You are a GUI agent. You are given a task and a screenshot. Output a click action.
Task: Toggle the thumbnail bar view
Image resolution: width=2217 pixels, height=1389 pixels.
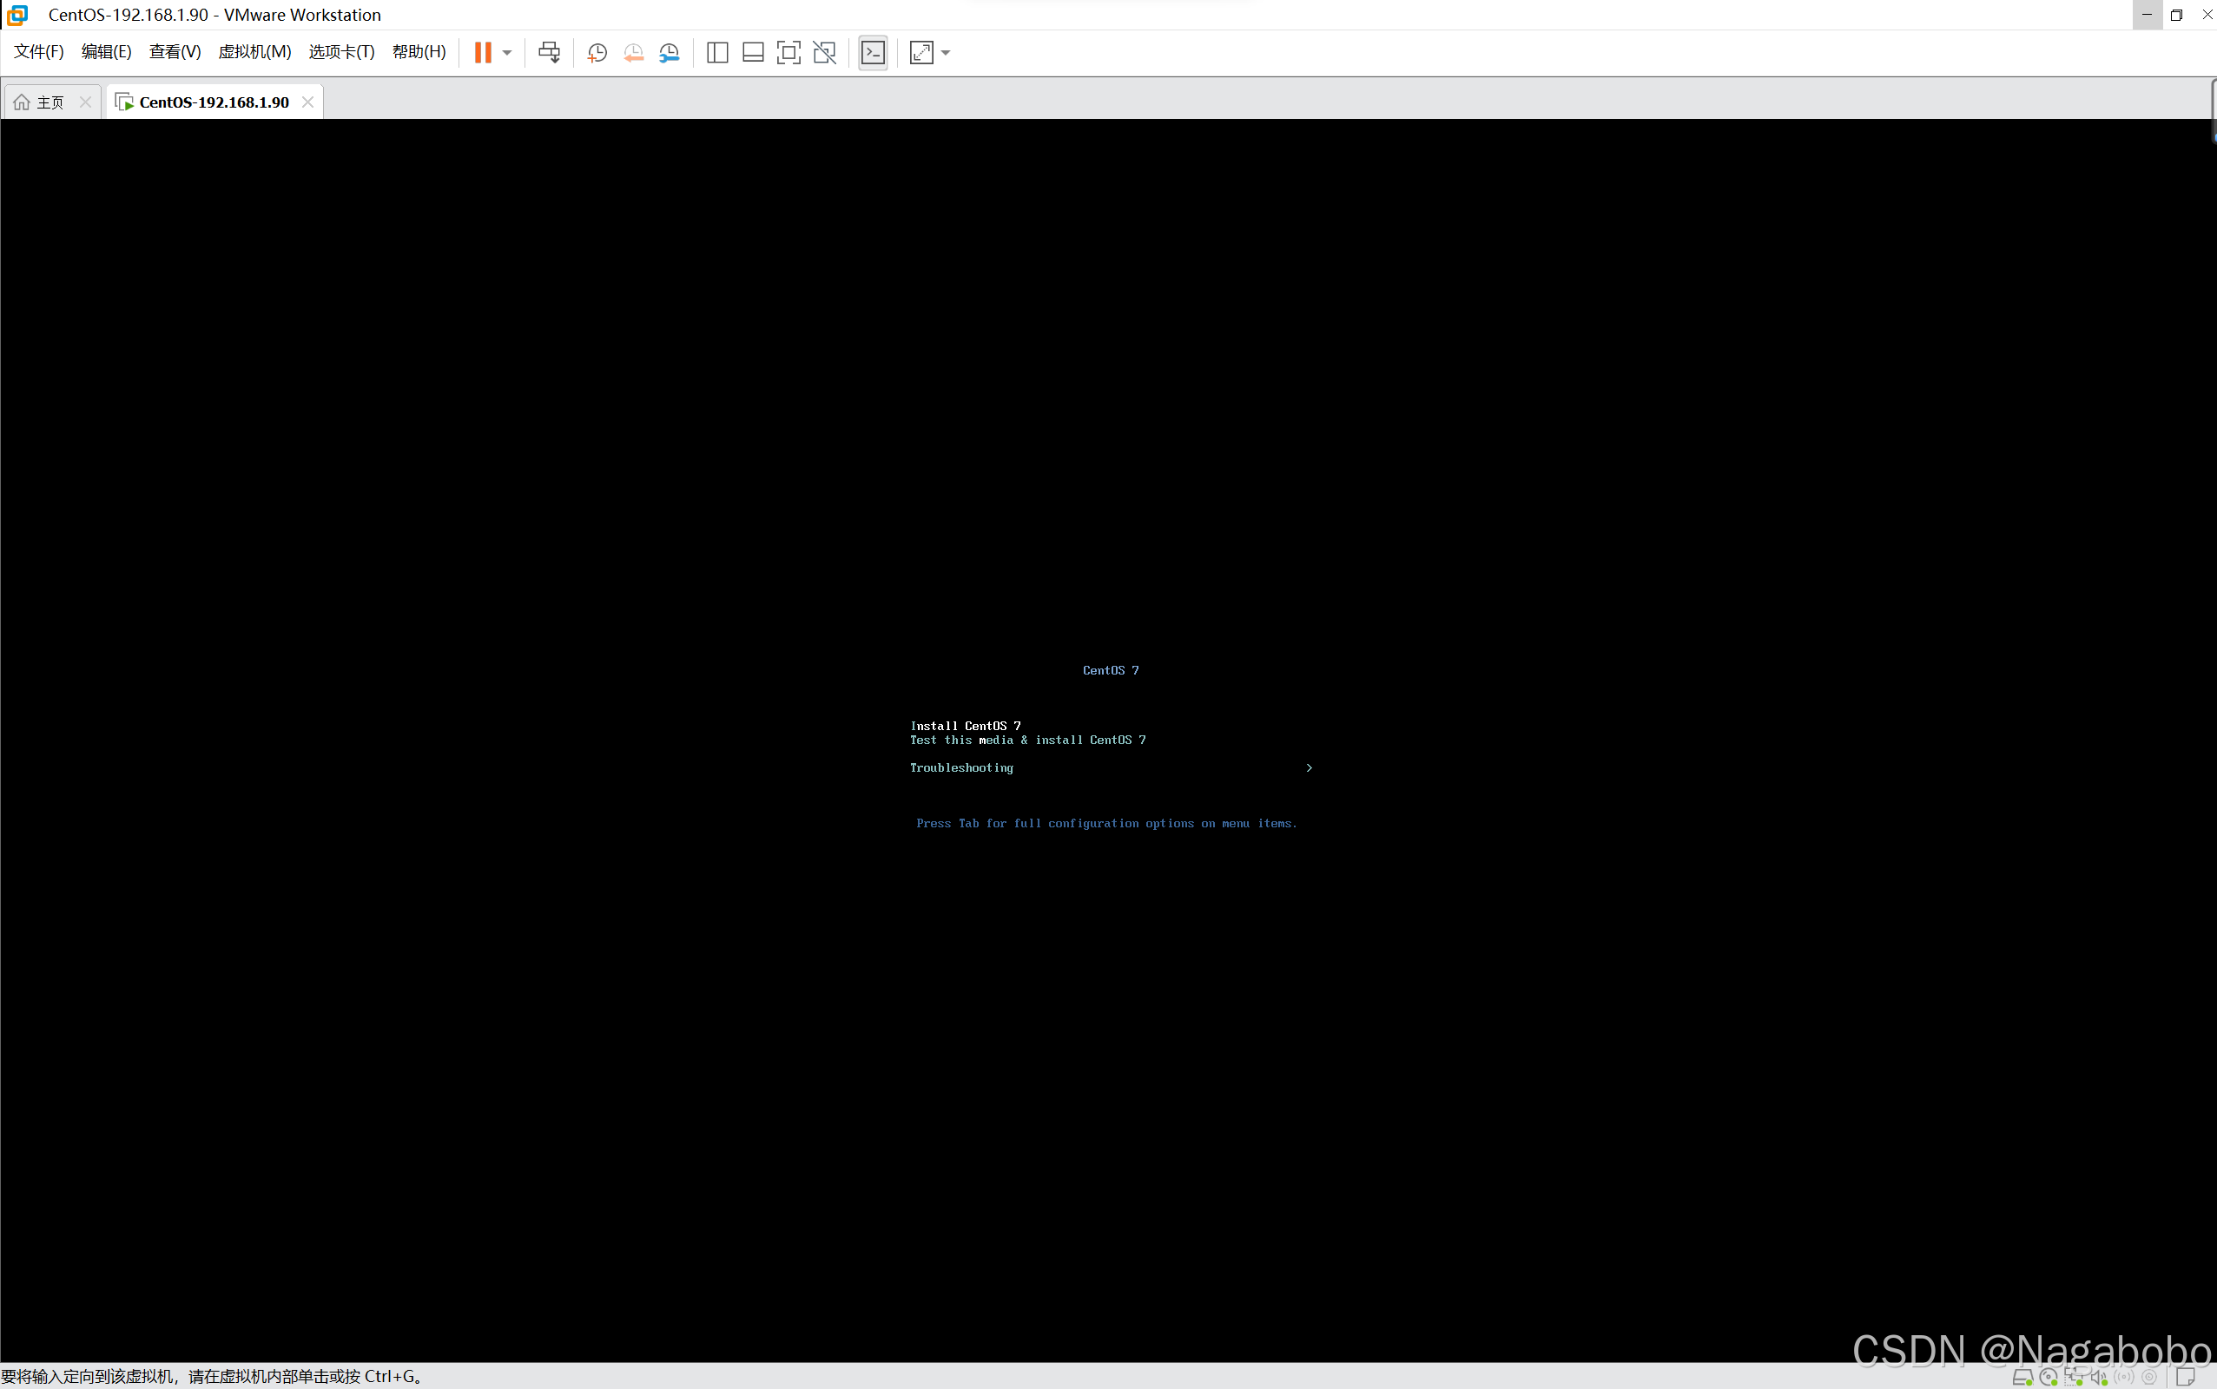pyautogui.click(x=754, y=52)
